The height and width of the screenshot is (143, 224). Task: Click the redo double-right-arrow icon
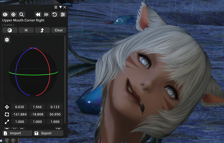pyautogui.click(x=46, y=15)
